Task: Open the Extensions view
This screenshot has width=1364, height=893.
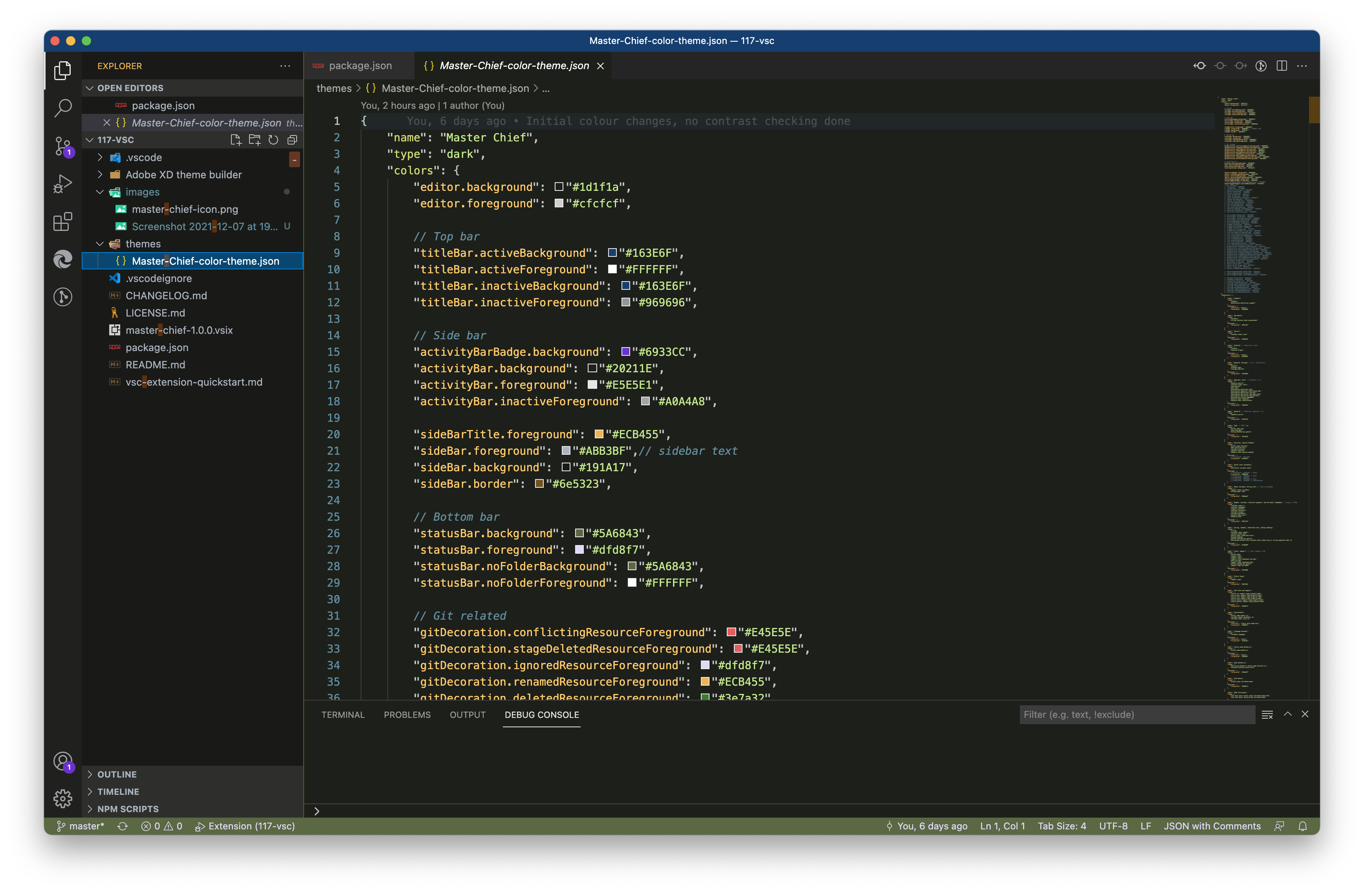Action: (x=62, y=222)
